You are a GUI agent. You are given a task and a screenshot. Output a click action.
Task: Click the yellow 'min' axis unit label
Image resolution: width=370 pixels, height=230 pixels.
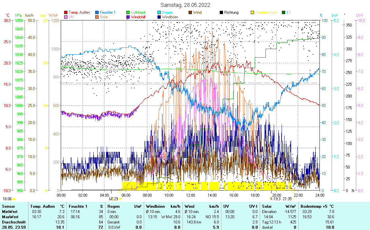[x=43, y=16]
